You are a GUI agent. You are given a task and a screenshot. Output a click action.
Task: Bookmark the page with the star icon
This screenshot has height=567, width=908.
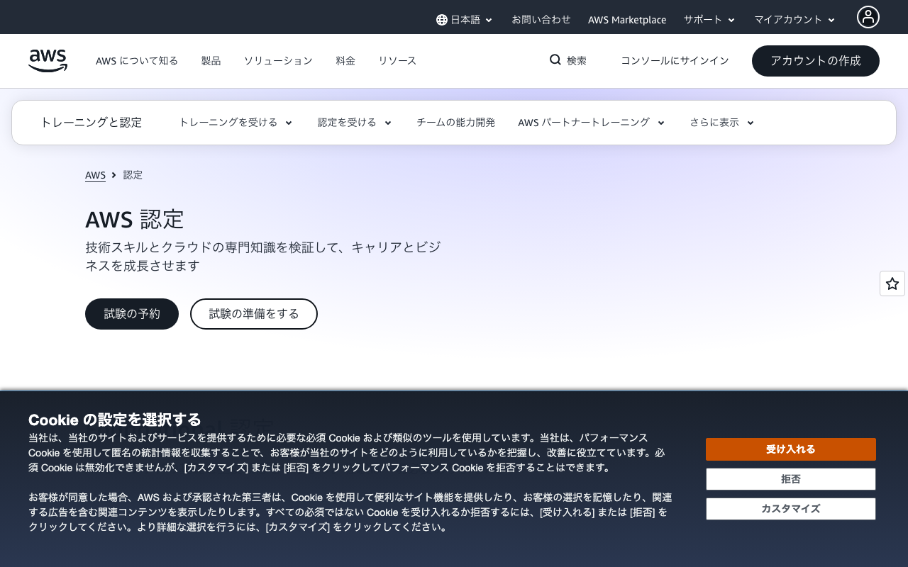click(892, 283)
